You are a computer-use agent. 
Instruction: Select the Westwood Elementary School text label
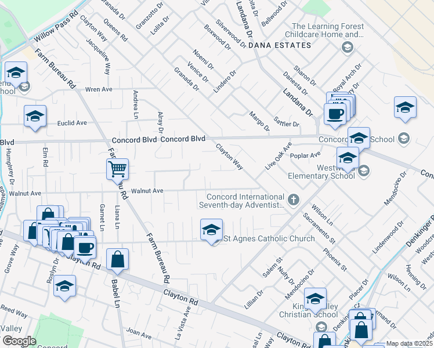(x=321, y=172)
